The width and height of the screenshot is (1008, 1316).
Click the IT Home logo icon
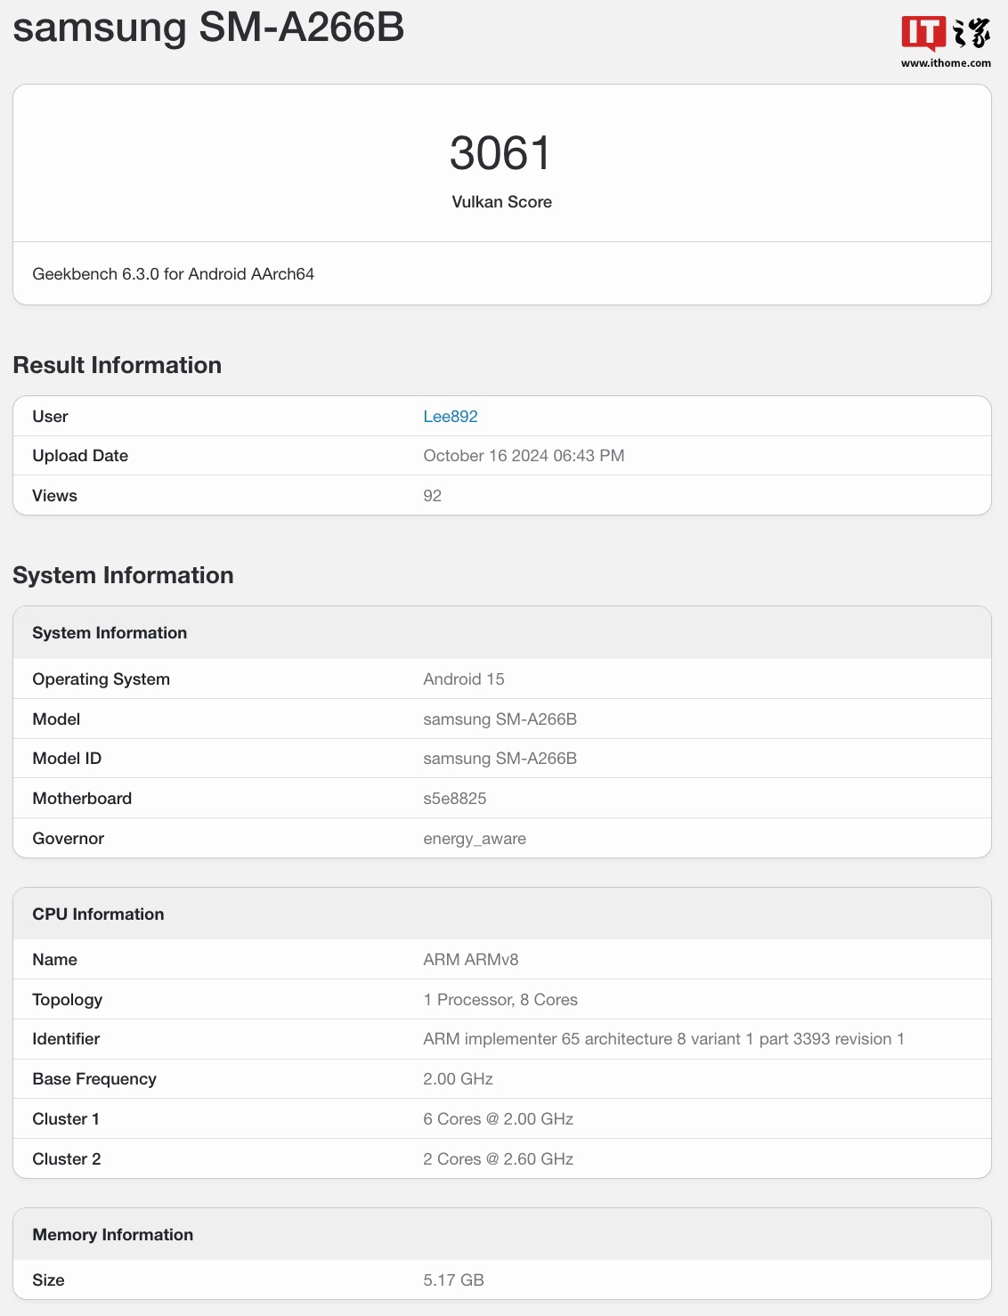tap(945, 34)
